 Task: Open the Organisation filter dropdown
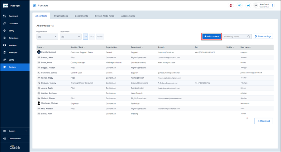coord(47,37)
